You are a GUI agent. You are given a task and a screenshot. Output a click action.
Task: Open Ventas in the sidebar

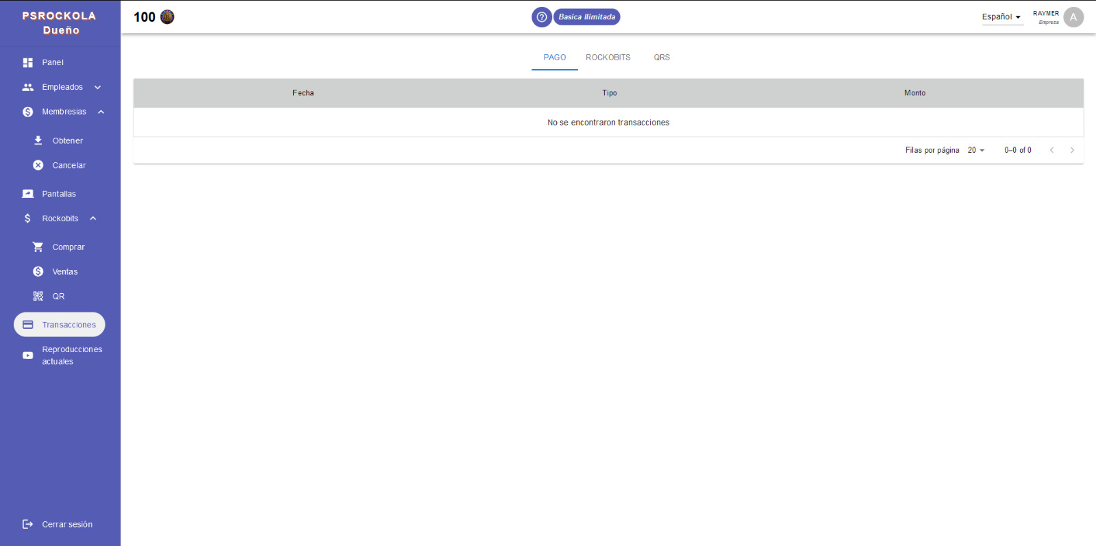[x=65, y=272]
